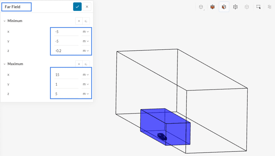Click the transparent geometry view icon

point(247,7)
